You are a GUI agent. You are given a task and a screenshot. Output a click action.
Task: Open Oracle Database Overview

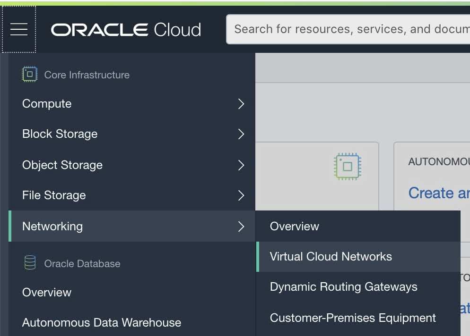132,292
